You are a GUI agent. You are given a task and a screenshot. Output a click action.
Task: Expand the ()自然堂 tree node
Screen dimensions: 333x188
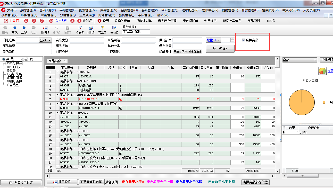click(3, 85)
